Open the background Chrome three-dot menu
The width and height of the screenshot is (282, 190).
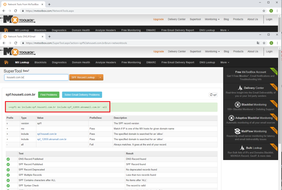tap(277, 11)
